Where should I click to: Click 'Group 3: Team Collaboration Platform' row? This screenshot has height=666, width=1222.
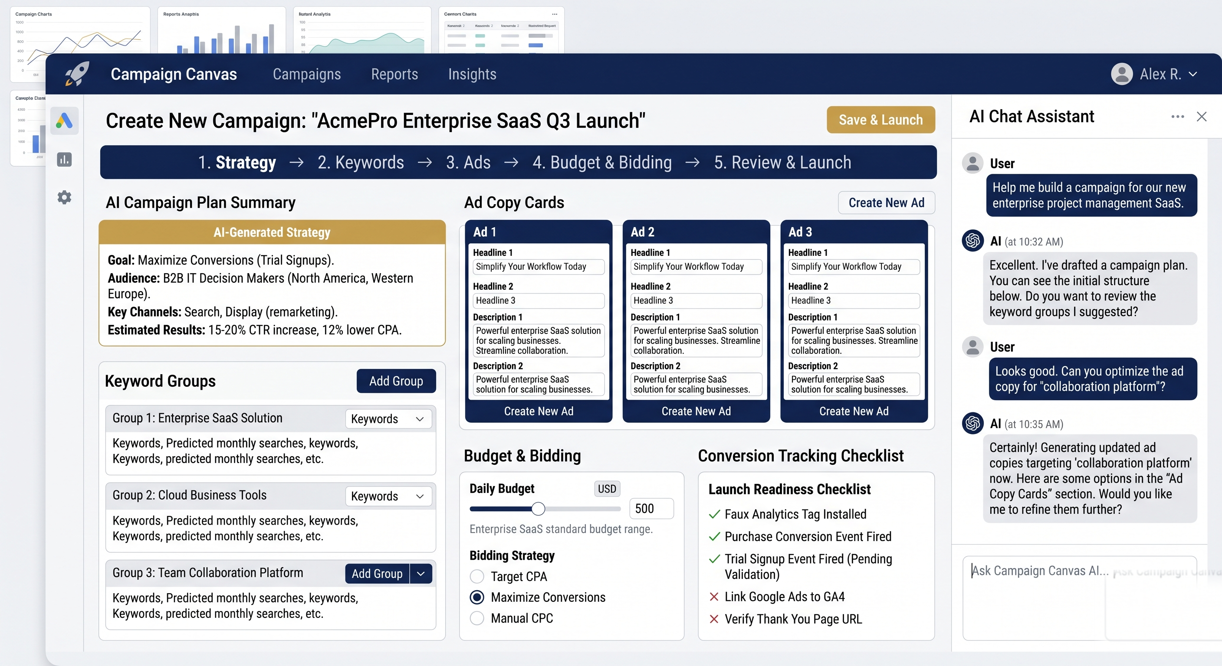(x=270, y=573)
